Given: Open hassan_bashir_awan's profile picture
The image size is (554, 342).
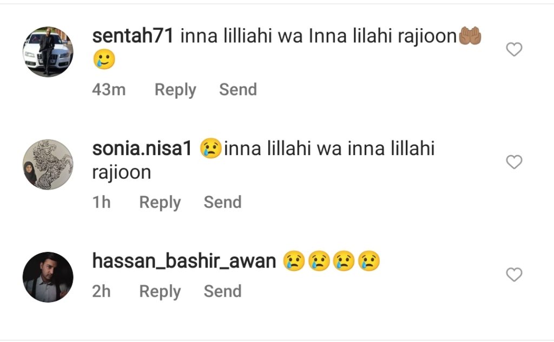Looking at the screenshot, I should pyautogui.click(x=48, y=277).
